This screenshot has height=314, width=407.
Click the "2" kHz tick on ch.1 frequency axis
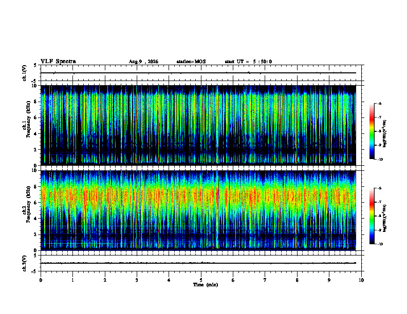point(36,150)
